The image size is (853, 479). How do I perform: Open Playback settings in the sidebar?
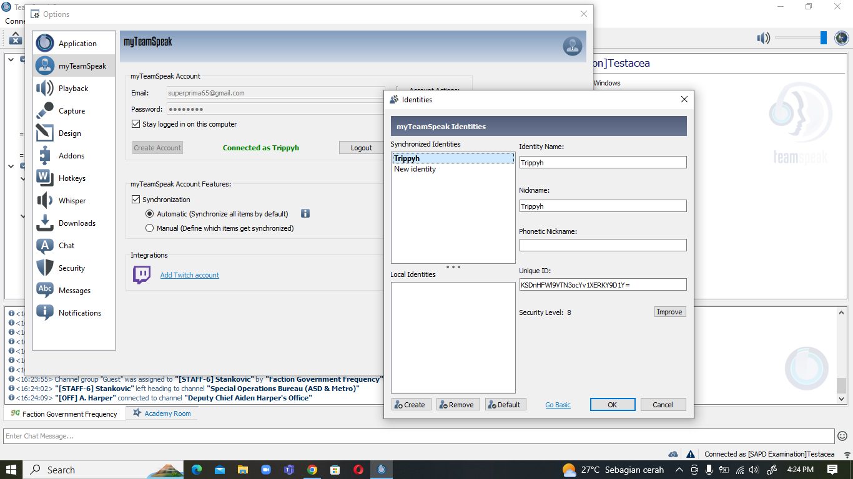tap(74, 88)
